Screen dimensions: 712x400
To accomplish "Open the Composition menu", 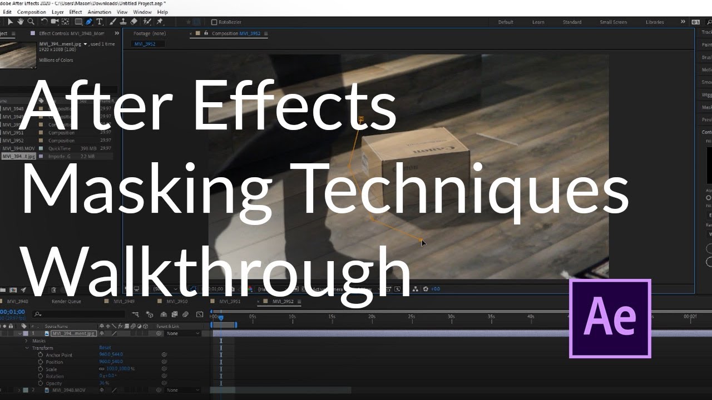I will pyautogui.click(x=32, y=12).
